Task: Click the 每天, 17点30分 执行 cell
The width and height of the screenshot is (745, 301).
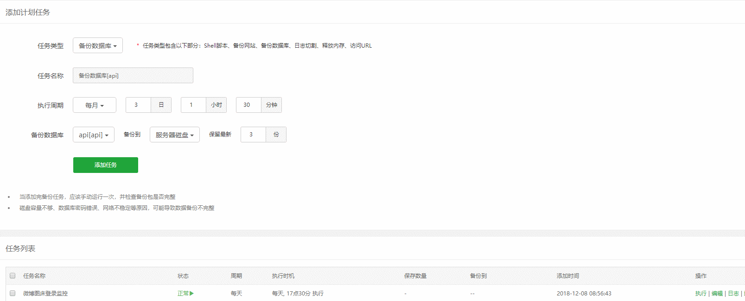Action: (298, 293)
